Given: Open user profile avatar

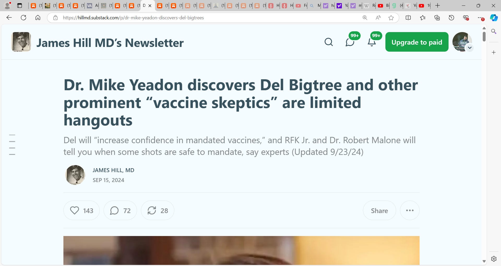Looking at the screenshot, I should 462,42.
